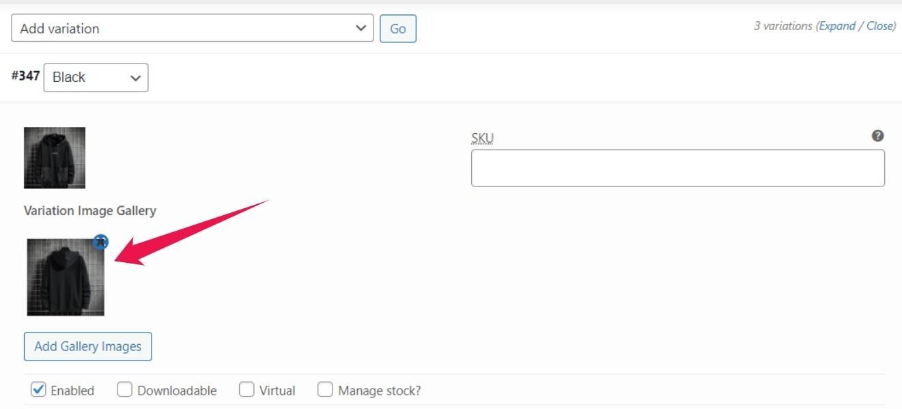Open the Black color attribute dropdown

coord(96,77)
